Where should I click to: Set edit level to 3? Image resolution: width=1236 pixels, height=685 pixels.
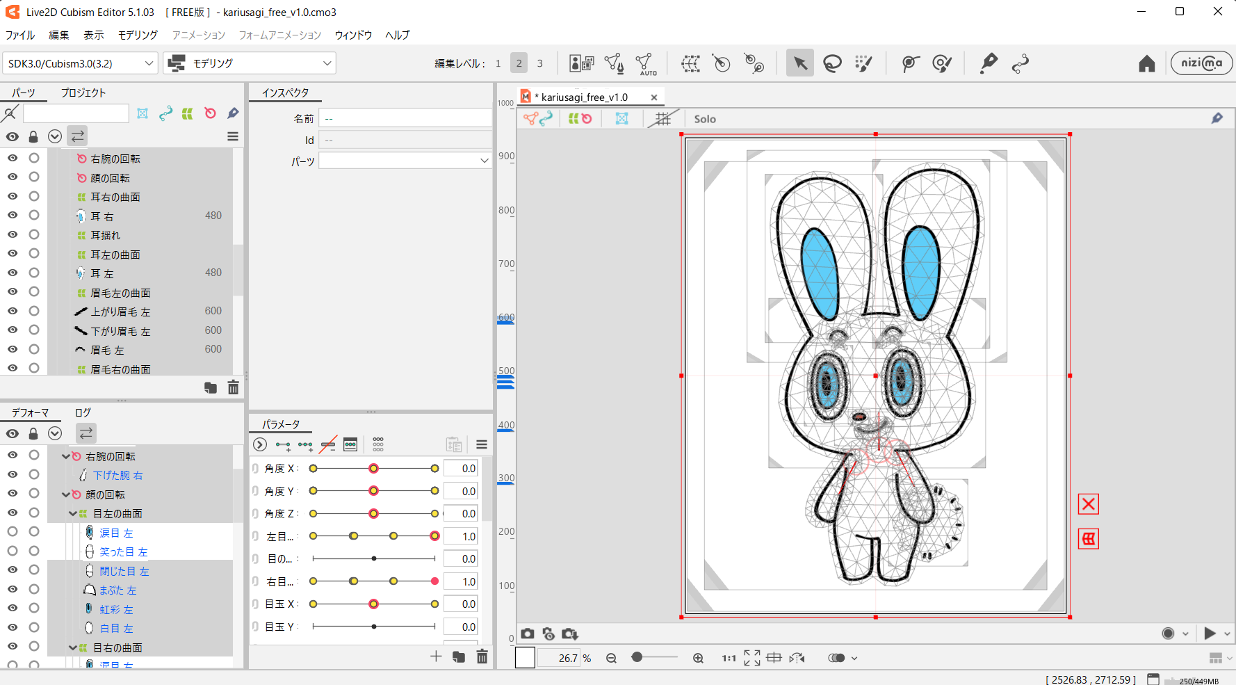point(539,63)
